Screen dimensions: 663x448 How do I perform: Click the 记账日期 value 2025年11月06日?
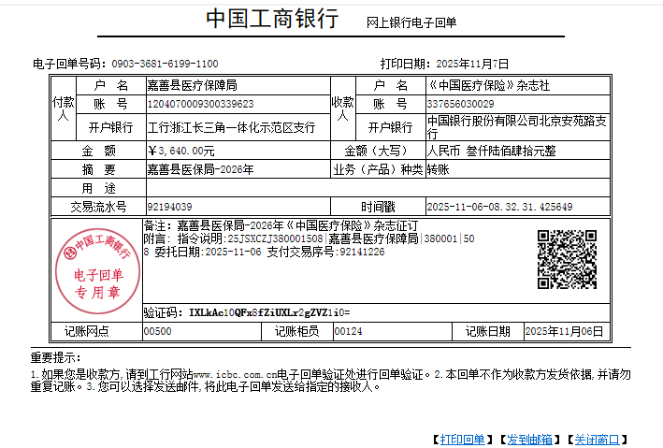(564, 331)
